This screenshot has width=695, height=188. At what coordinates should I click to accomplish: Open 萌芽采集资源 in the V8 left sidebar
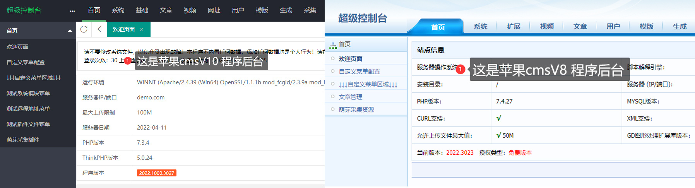click(356, 110)
